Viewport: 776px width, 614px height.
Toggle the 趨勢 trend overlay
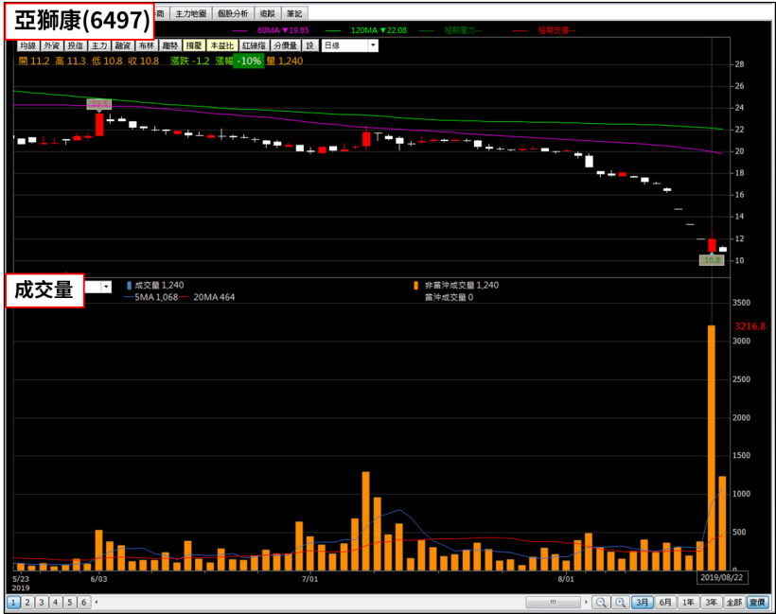click(x=169, y=45)
